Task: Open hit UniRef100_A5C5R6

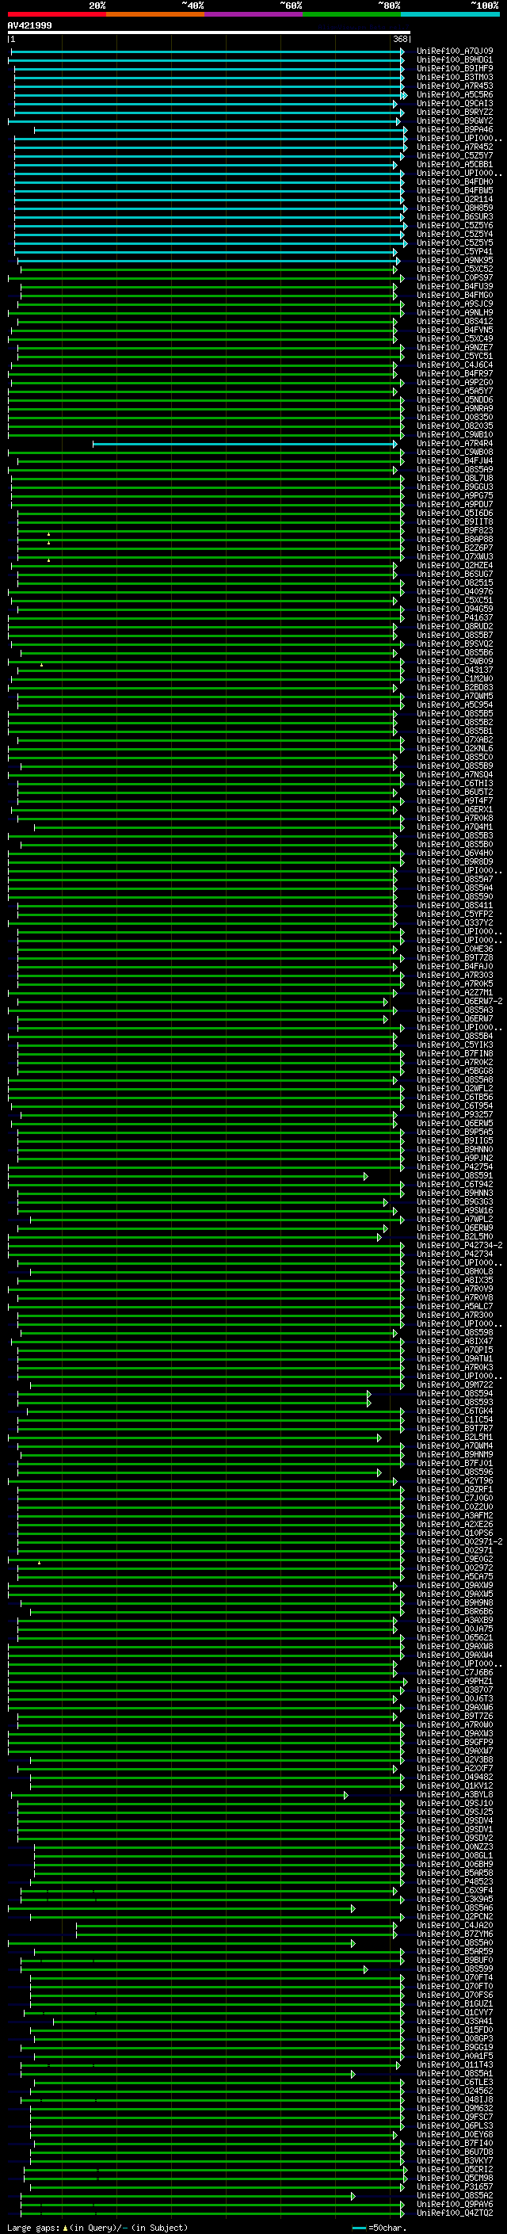Action: [x=454, y=94]
